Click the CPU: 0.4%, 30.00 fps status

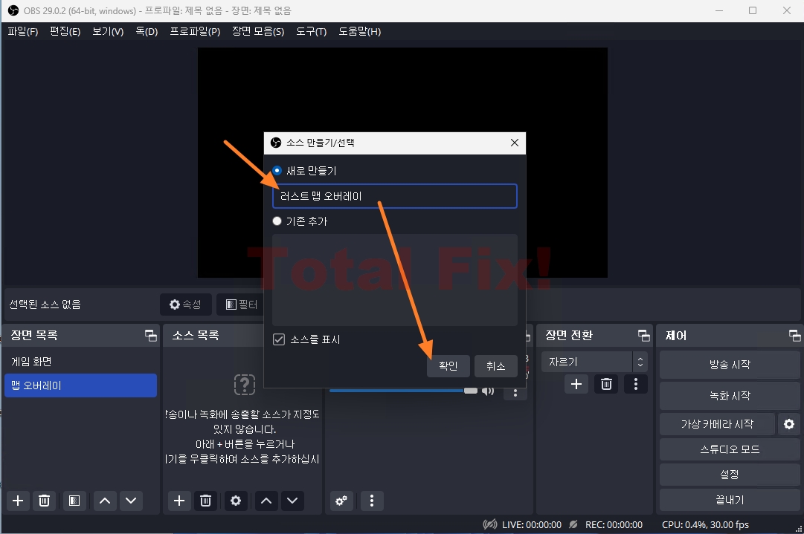(x=705, y=525)
